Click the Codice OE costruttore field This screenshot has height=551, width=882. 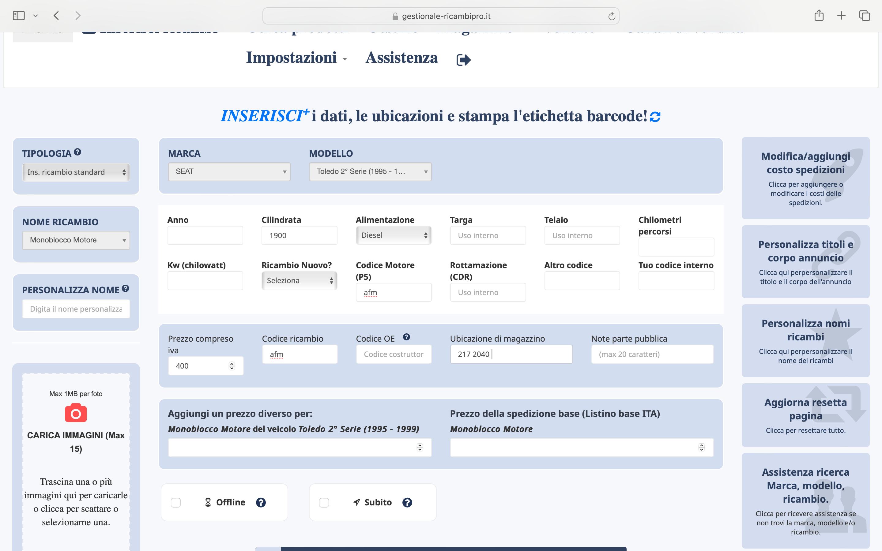[x=394, y=354]
